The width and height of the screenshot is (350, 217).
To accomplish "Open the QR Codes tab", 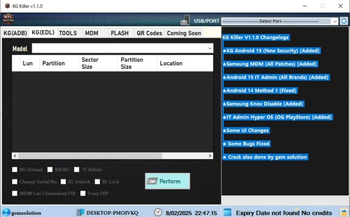I will 149,33.
